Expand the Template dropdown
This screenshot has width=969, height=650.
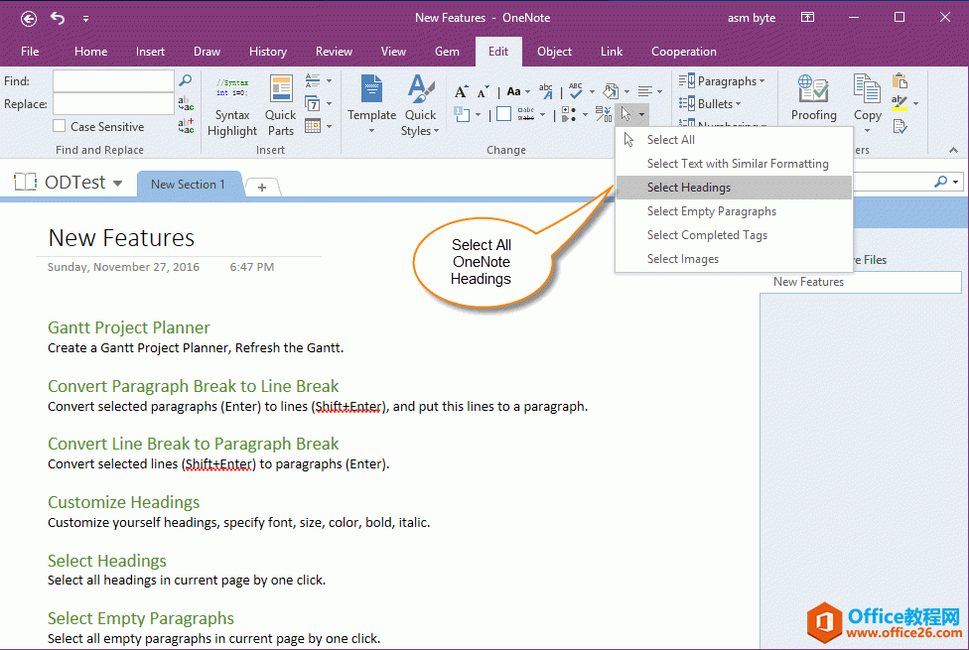point(372,129)
